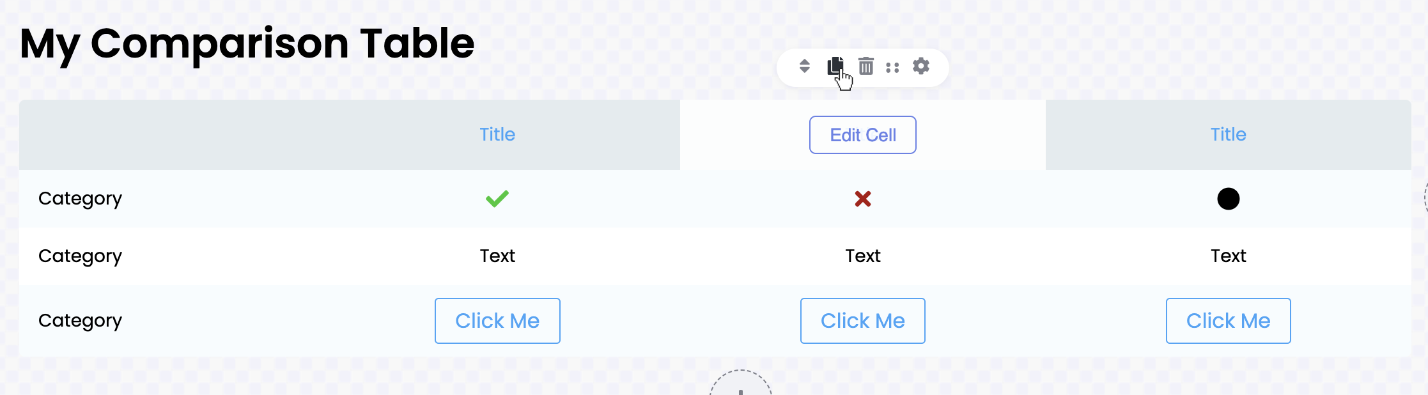
Task: Click the red X icon
Action: click(x=863, y=199)
